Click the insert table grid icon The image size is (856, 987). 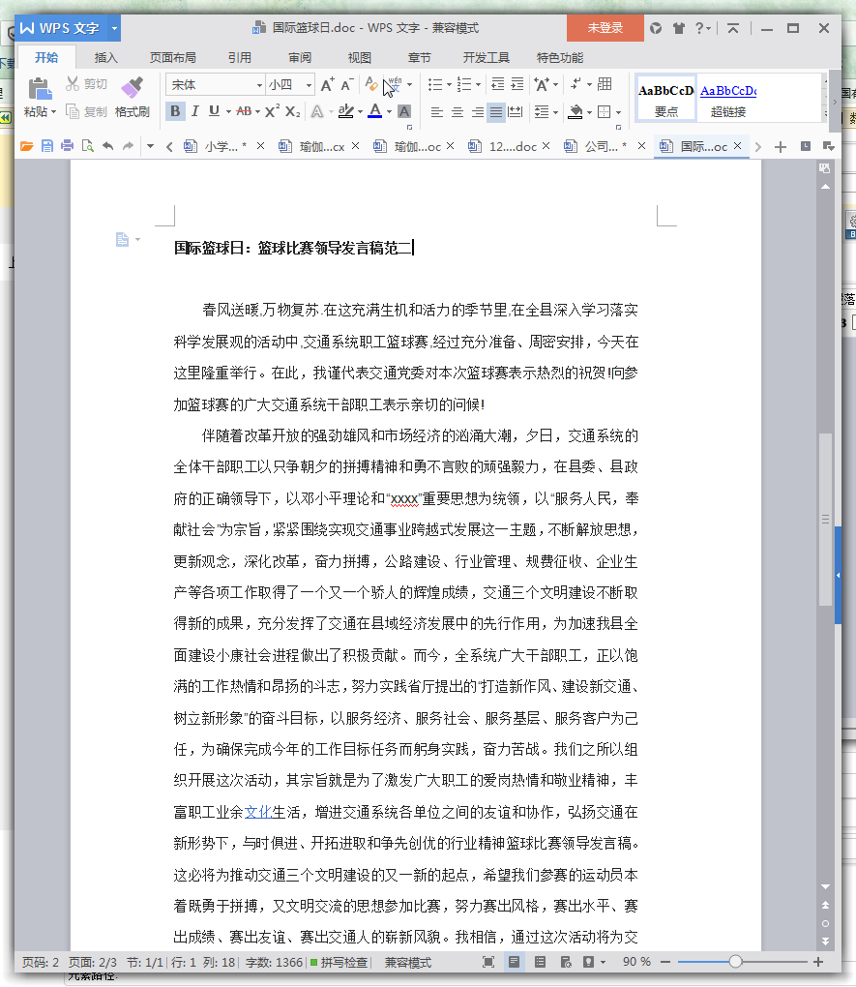coord(605,84)
